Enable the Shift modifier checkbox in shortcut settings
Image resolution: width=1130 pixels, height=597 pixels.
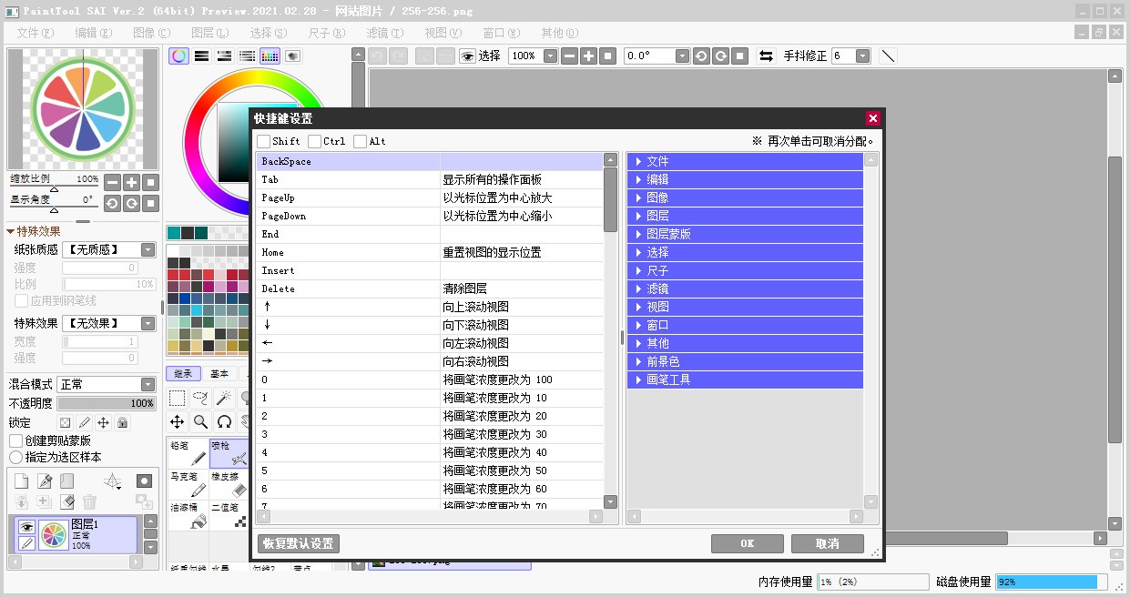[x=265, y=141]
